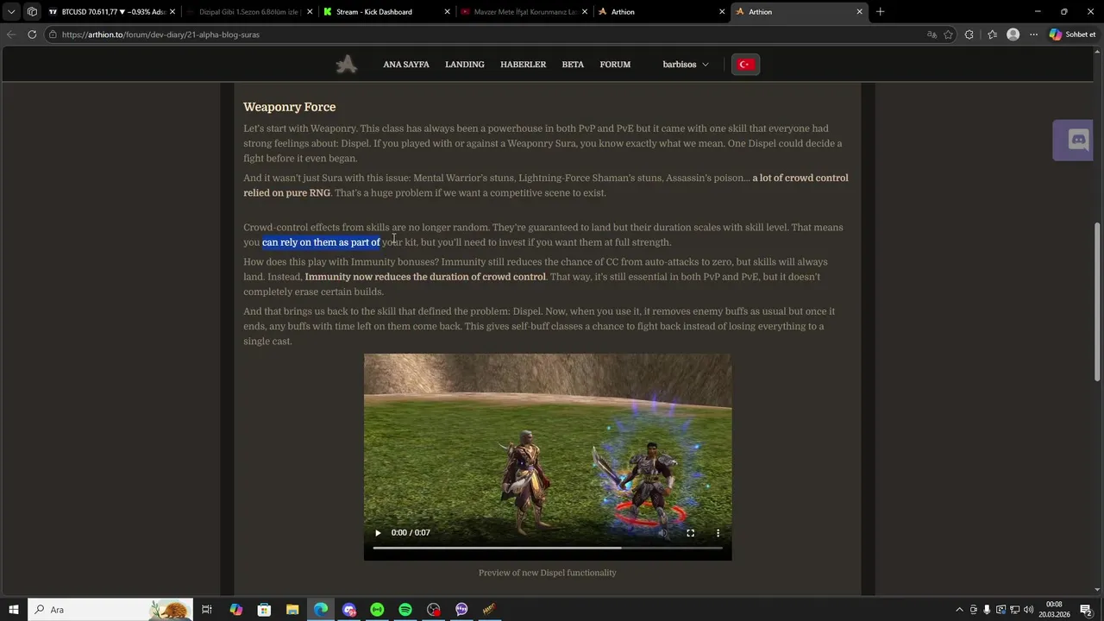Go to the LANDING page

(x=465, y=65)
